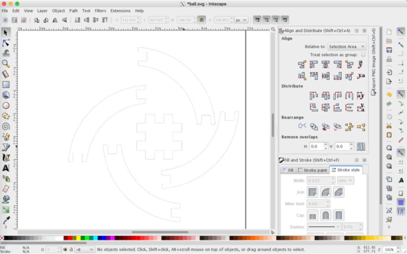Select the Paint Bucket fill tool
Viewport: 407px width, 254px height.
[x=6, y=199]
